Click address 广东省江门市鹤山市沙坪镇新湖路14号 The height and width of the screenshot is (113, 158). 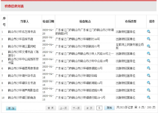(79, 83)
